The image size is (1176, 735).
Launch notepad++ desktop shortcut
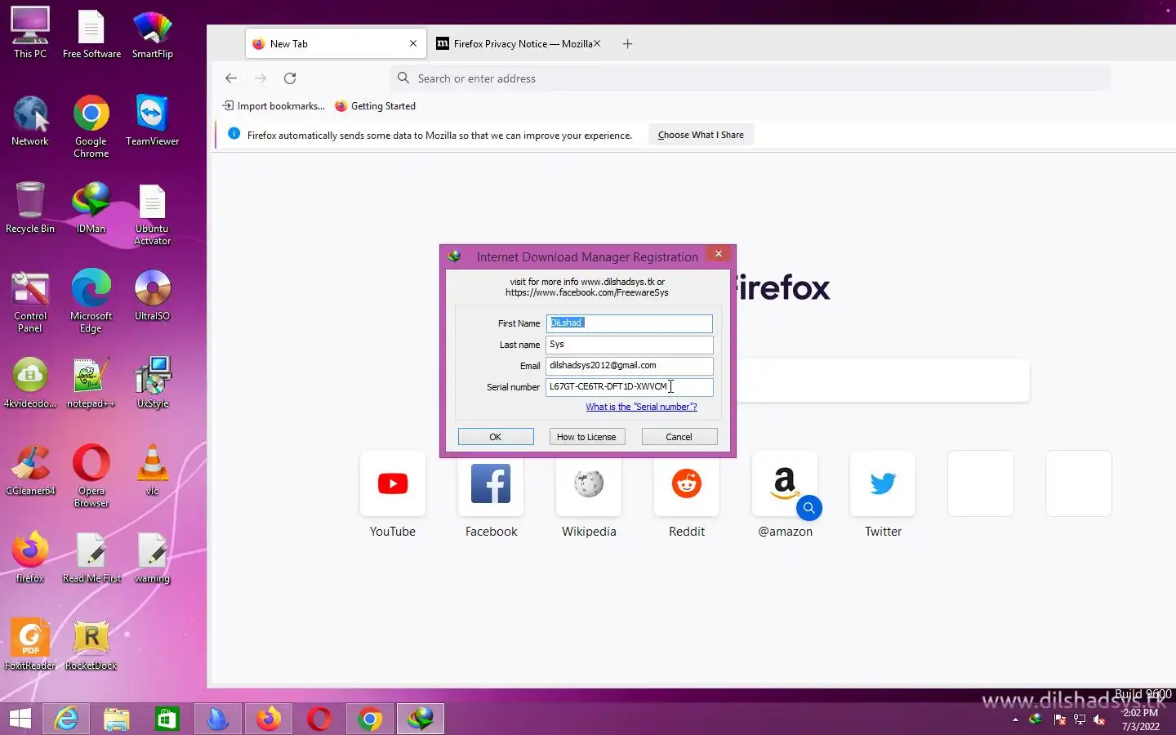91,382
